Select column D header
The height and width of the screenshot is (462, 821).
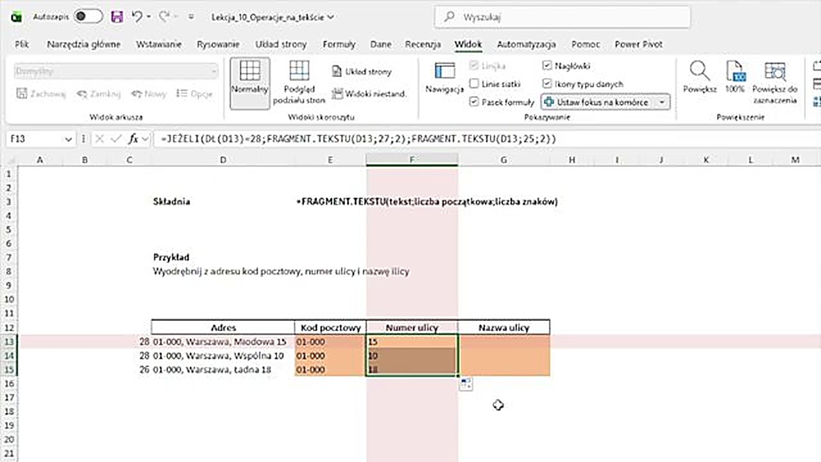click(x=223, y=160)
